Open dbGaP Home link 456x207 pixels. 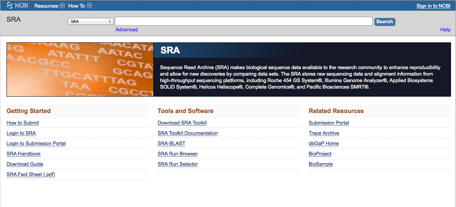point(324,144)
